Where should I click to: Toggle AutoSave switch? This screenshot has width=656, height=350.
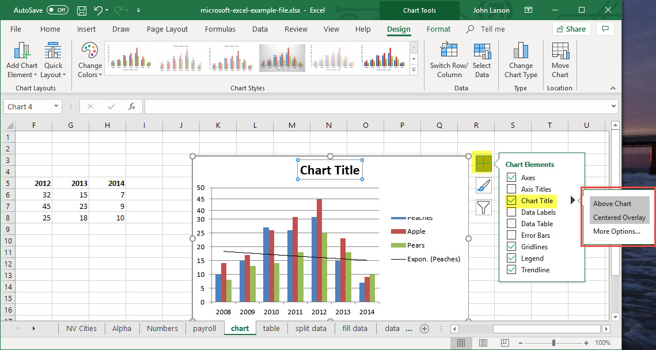coord(57,10)
